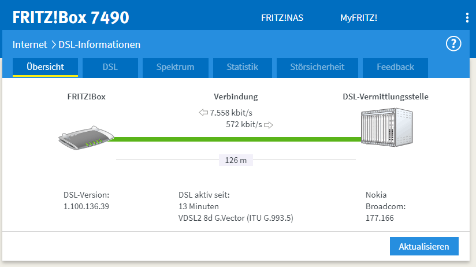Image resolution: width=476 pixels, height=267 pixels.
Task: Select the Statistik tab
Action: tap(242, 67)
